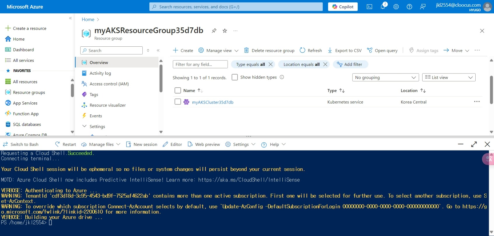Open Web preview in Cloud Shell
Image resolution: width=494 pixels, height=236 pixels.
(204, 144)
